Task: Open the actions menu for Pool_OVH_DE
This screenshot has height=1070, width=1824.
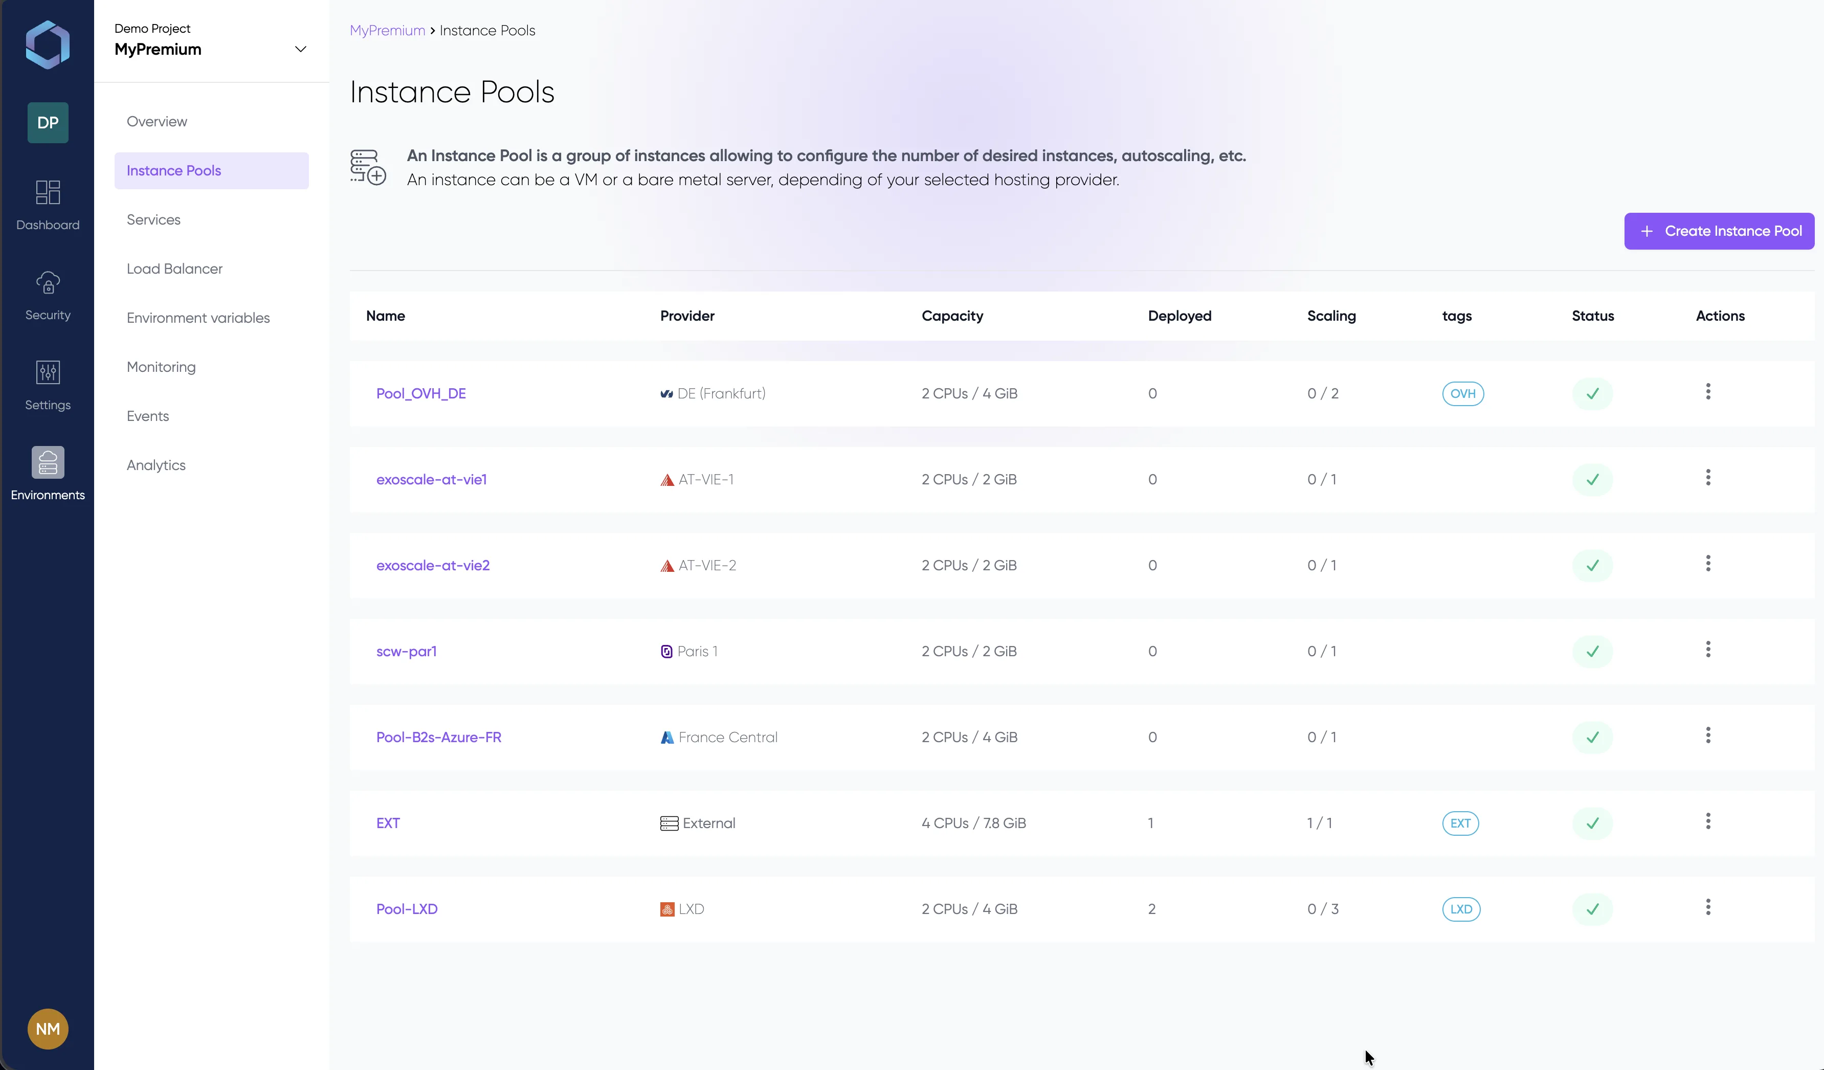Action: 1707,392
